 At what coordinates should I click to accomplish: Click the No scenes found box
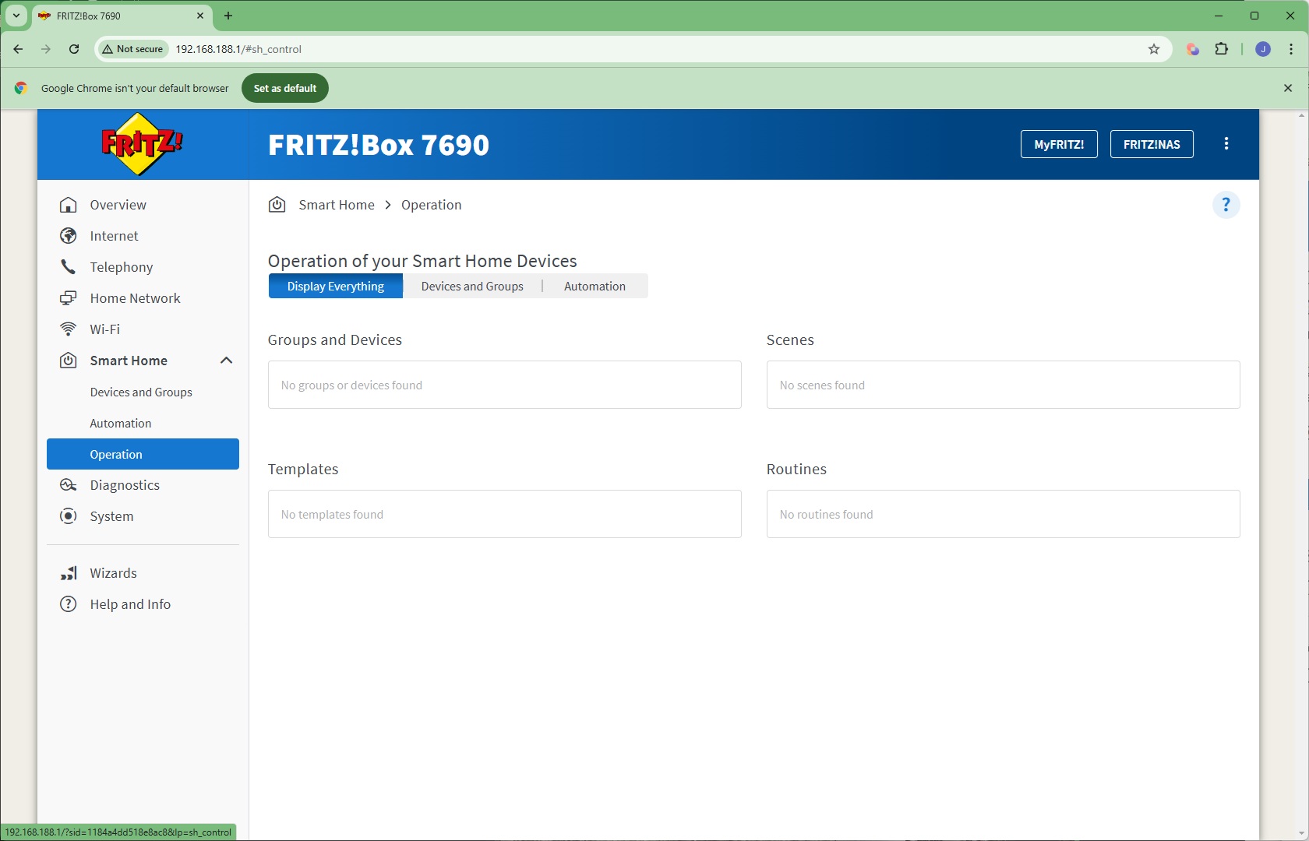[x=1004, y=385]
